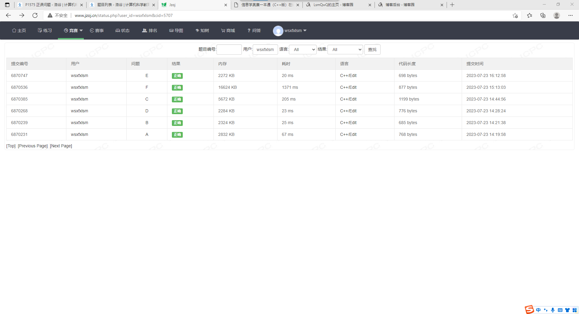This screenshot has height=314, width=579.
Task: Switch to the LsmQwQ blog homepage tab
Action: pos(339,5)
